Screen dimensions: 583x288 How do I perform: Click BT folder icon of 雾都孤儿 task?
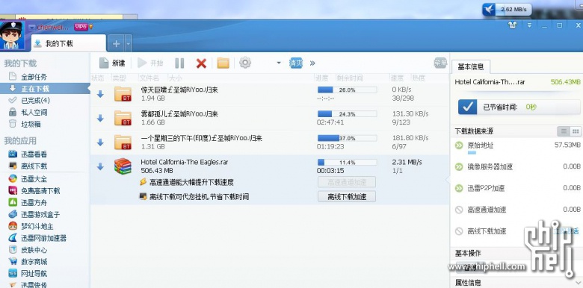[123, 119]
